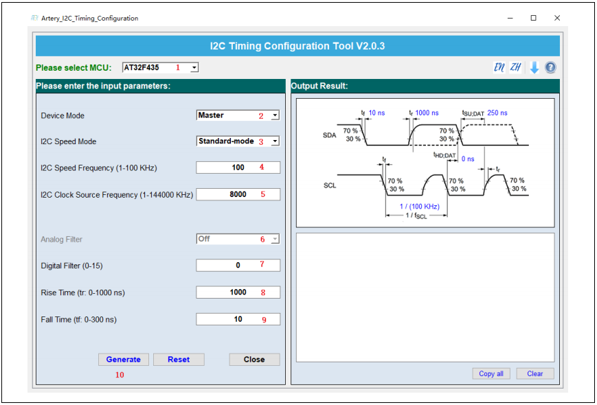Click inside the empty output result text area
The width and height of the screenshot is (597, 405).
[425, 297]
